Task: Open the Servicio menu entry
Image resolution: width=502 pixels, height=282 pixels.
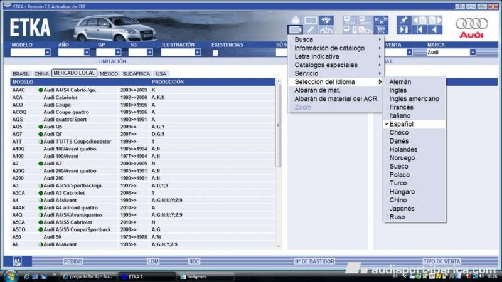Action: (x=335, y=73)
